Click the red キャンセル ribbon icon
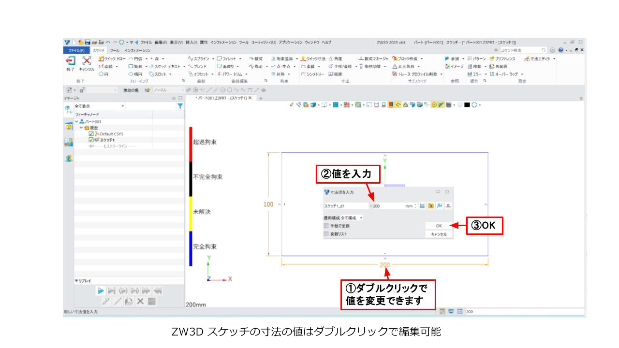 tap(87, 60)
